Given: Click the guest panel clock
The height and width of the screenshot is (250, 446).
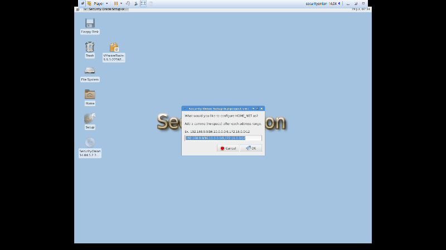Looking at the screenshot, I should point(361,9).
